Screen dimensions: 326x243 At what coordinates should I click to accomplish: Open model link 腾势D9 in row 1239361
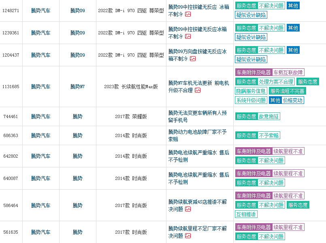coord(77,33)
